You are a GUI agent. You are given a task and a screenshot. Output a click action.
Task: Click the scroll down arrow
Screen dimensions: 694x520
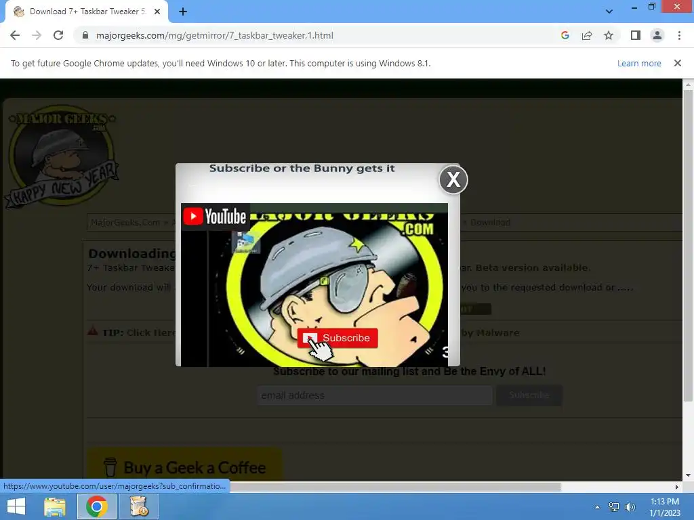pyautogui.click(x=688, y=475)
